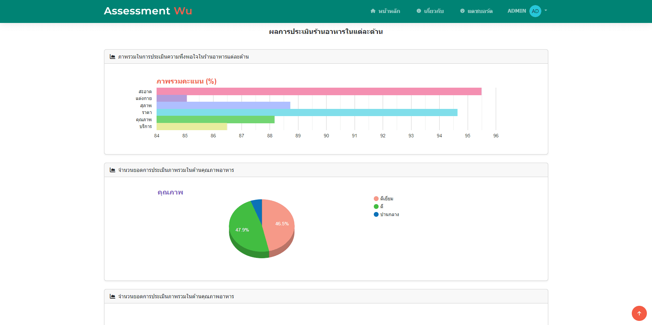The height and width of the screenshot is (325, 652).
Task: Click the pink สะอาด bar
Action: point(319,91)
